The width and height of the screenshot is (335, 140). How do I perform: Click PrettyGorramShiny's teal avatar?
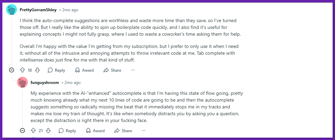tap(12, 10)
